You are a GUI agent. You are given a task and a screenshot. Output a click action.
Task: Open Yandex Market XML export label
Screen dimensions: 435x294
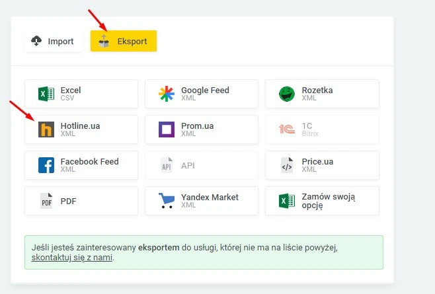(210, 201)
